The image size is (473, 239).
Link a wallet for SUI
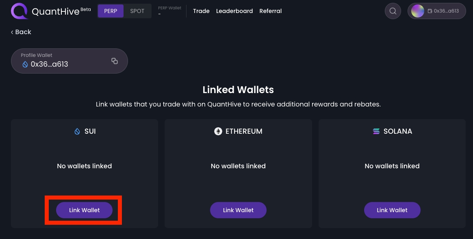(x=84, y=210)
